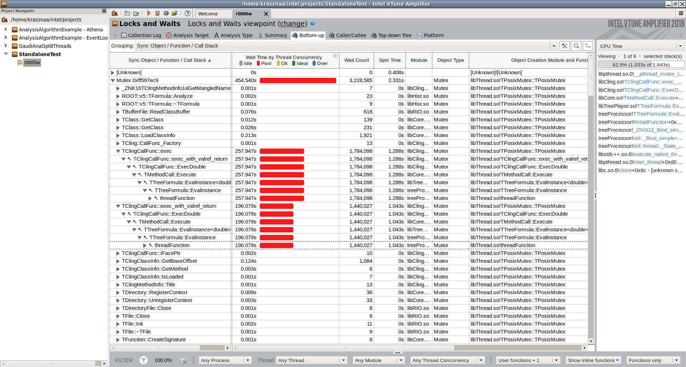Click the threadFunction stack frame link
686x367 pixels.
(651, 122)
